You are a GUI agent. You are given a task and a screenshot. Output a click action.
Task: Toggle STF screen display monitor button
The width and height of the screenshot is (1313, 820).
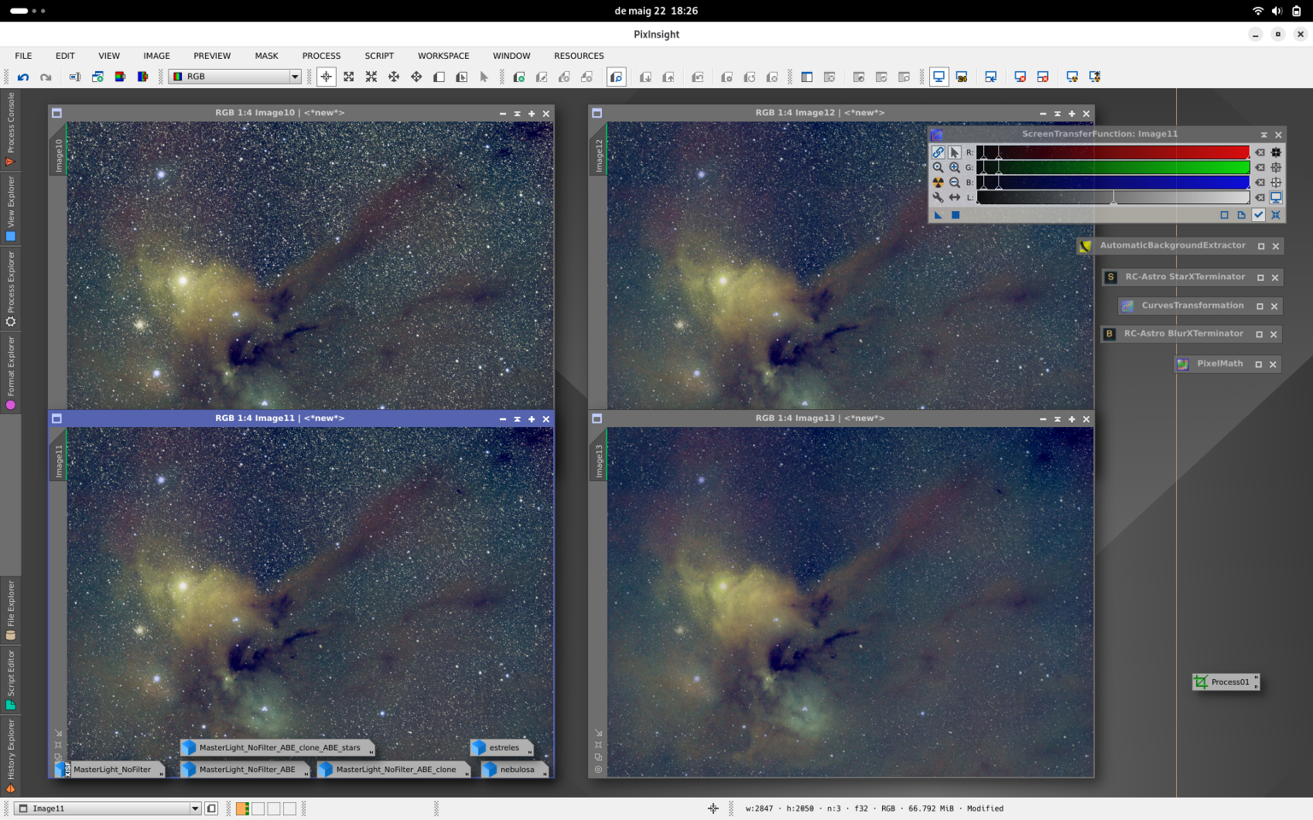coord(1276,197)
